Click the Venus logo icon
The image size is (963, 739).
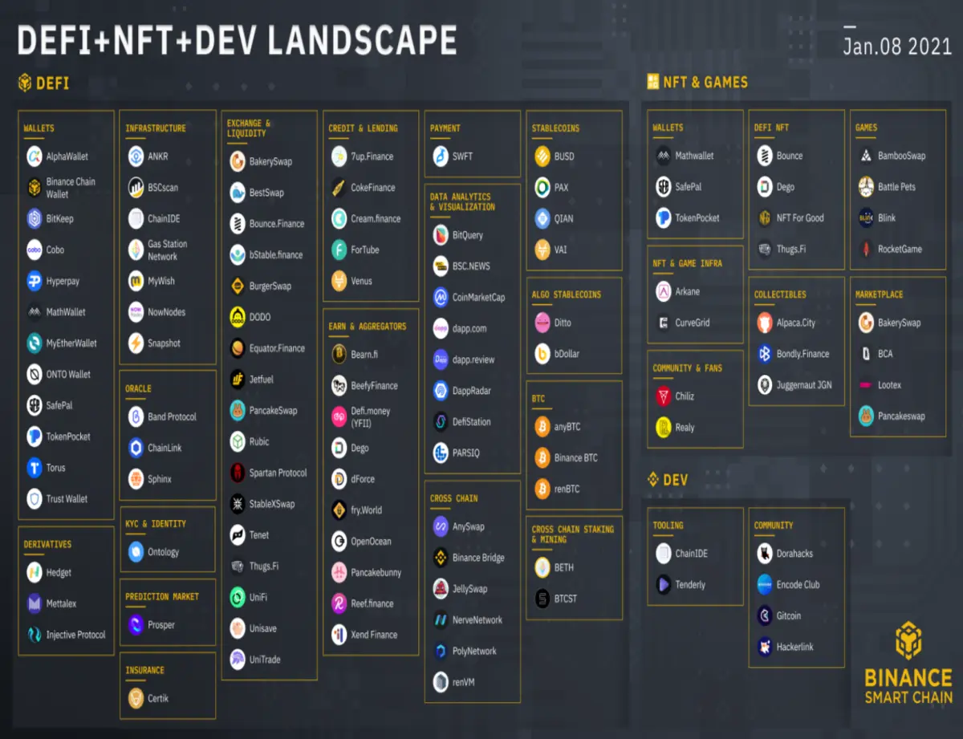339,281
